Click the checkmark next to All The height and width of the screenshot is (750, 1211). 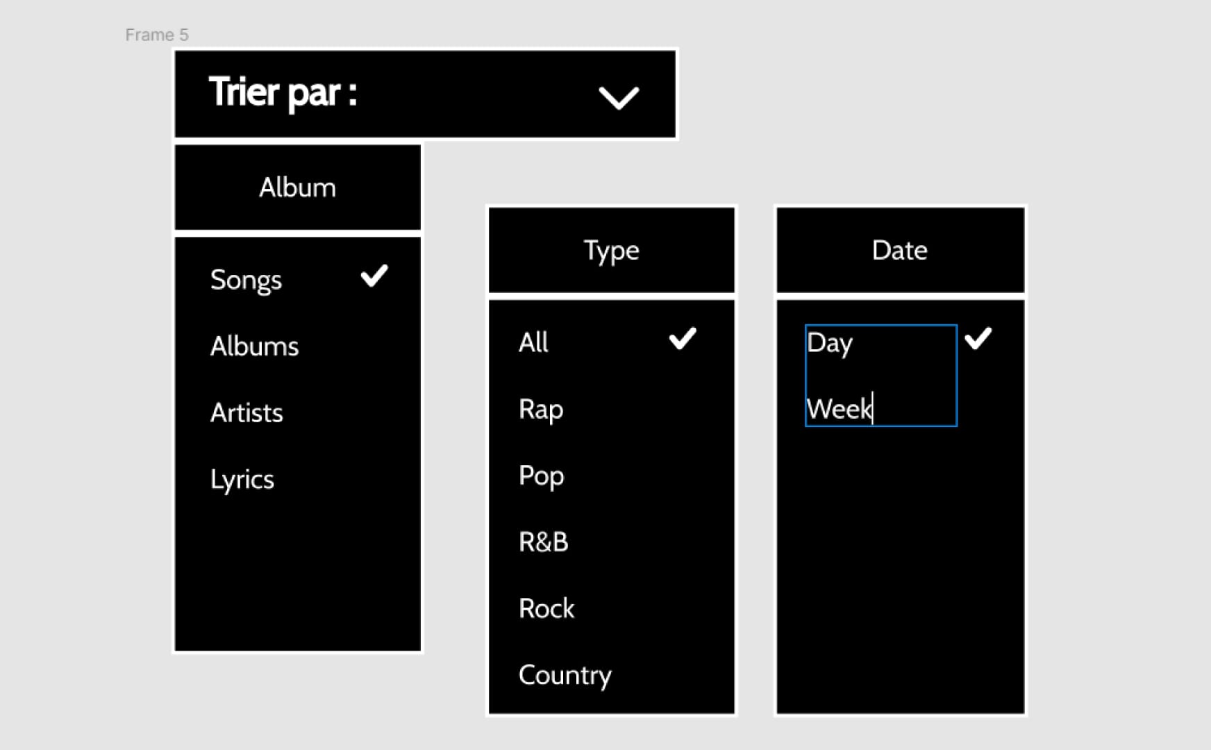[683, 338]
